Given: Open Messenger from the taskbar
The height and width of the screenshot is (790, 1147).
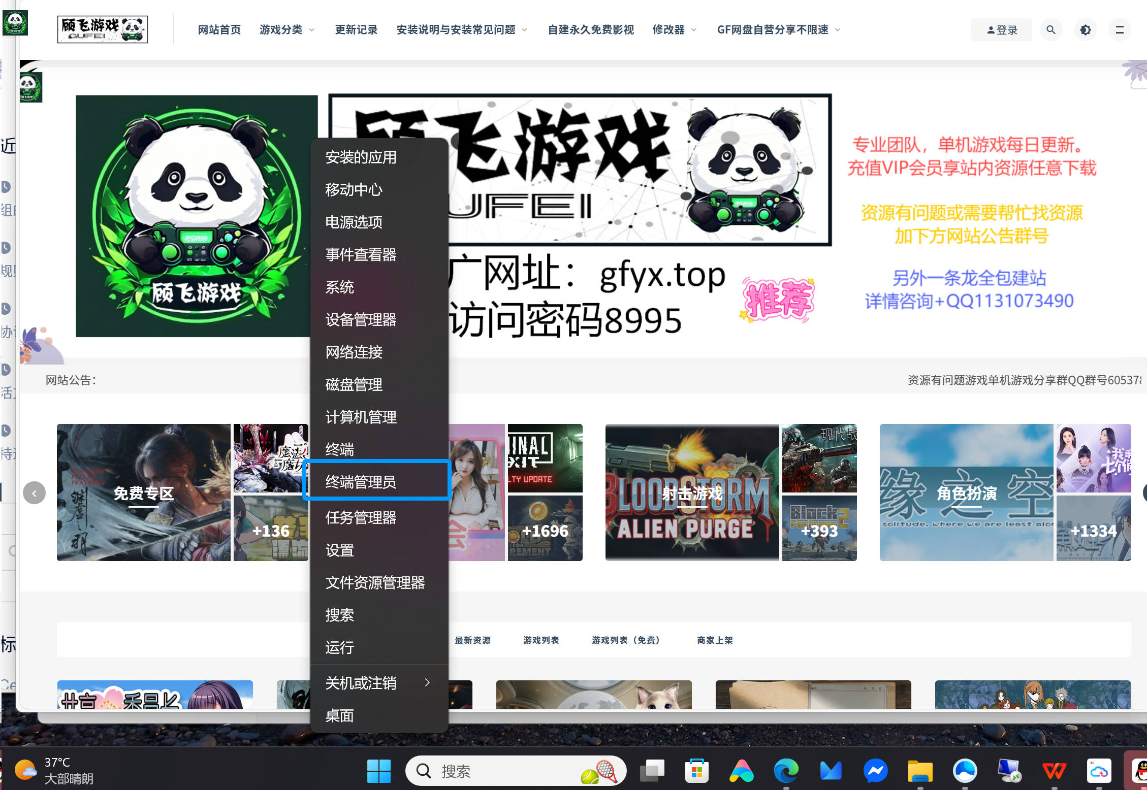Looking at the screenshot, I should (x=875, y=770).
